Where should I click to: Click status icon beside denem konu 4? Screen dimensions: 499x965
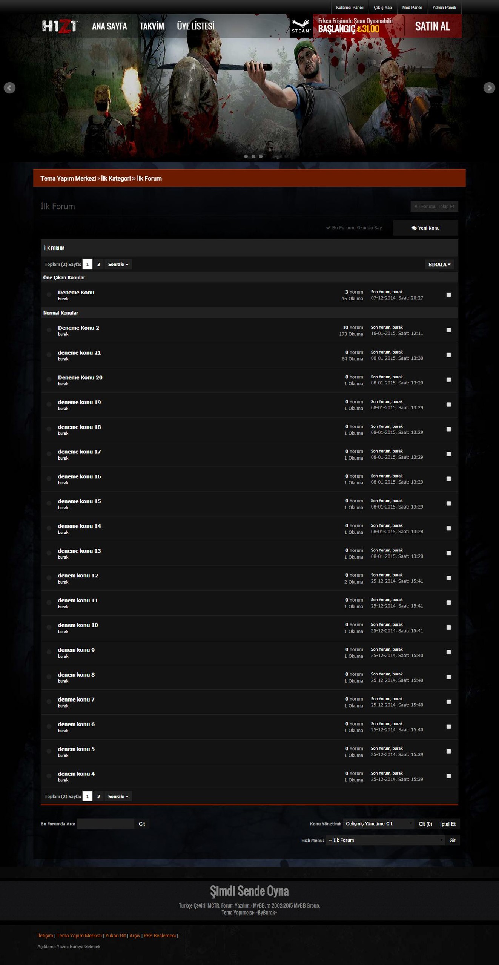(49, 776)
